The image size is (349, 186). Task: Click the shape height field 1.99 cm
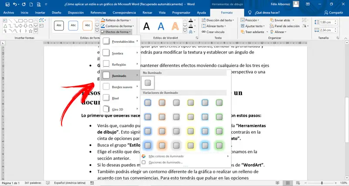pos(326,22)
